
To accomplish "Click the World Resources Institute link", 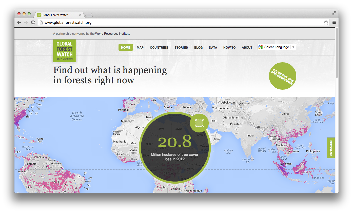I will (x=113, y=34).
